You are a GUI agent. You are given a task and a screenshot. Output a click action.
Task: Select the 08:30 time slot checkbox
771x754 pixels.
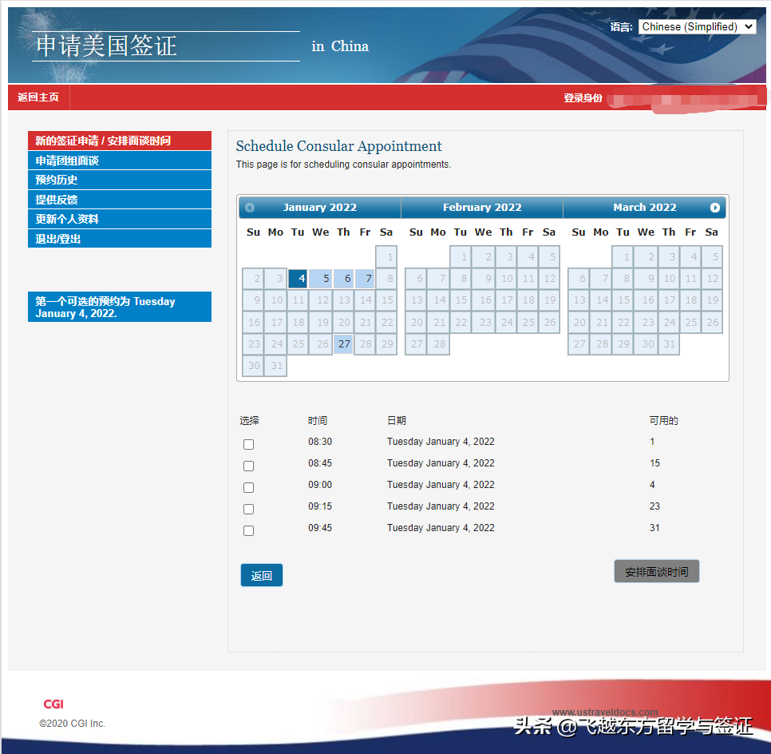click(249, 444)
